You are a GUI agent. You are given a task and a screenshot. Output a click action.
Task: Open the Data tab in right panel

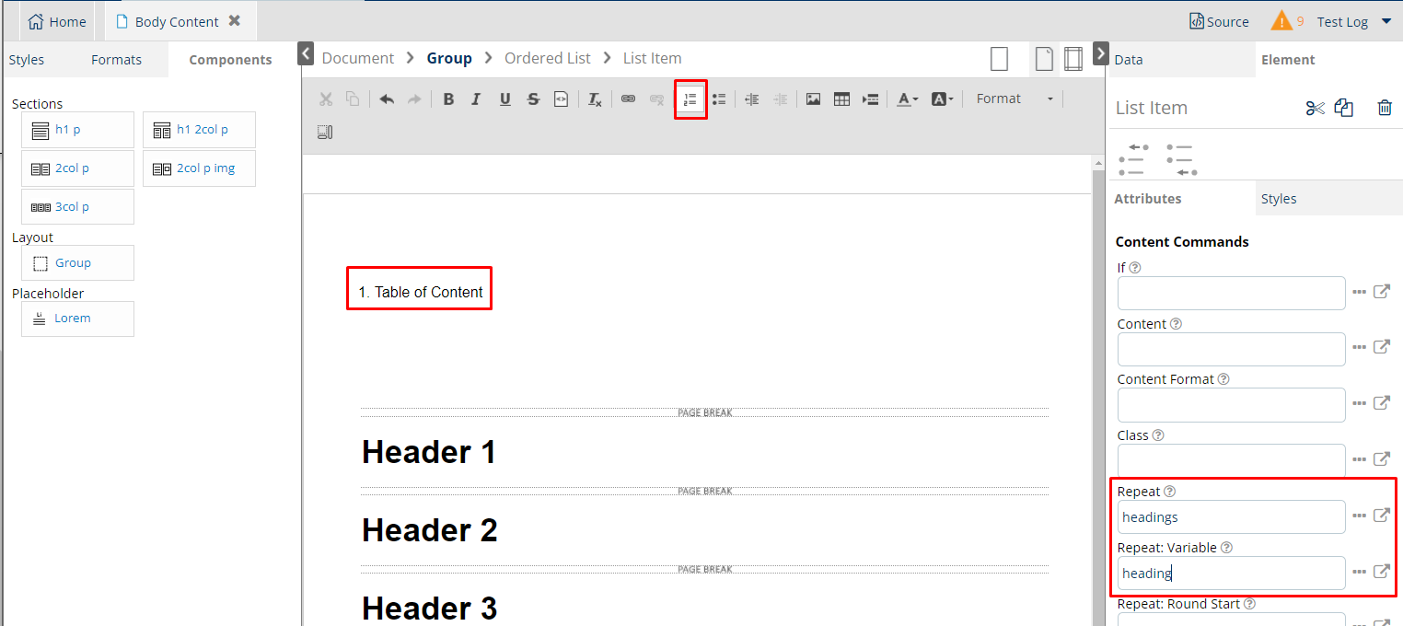(x=1128, y=60)
